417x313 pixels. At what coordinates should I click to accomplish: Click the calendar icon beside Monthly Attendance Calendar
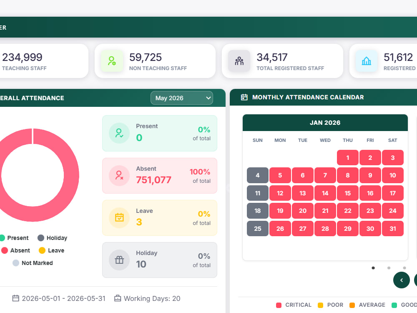(244, 97)
